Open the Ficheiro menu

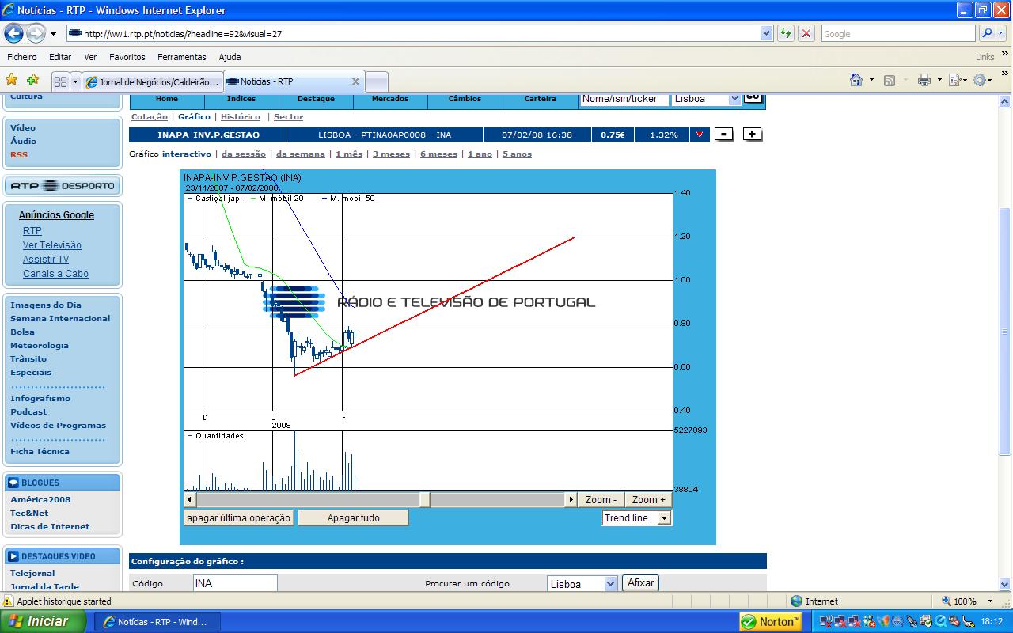(x=22, y=57)
